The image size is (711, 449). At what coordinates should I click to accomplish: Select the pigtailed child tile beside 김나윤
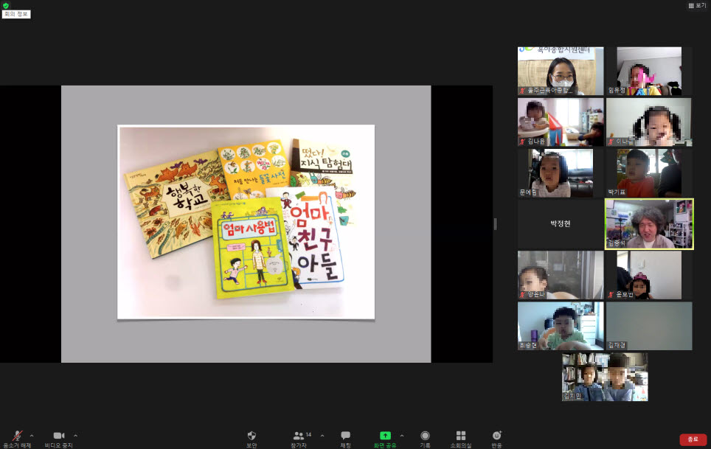(x=649, y=122)
